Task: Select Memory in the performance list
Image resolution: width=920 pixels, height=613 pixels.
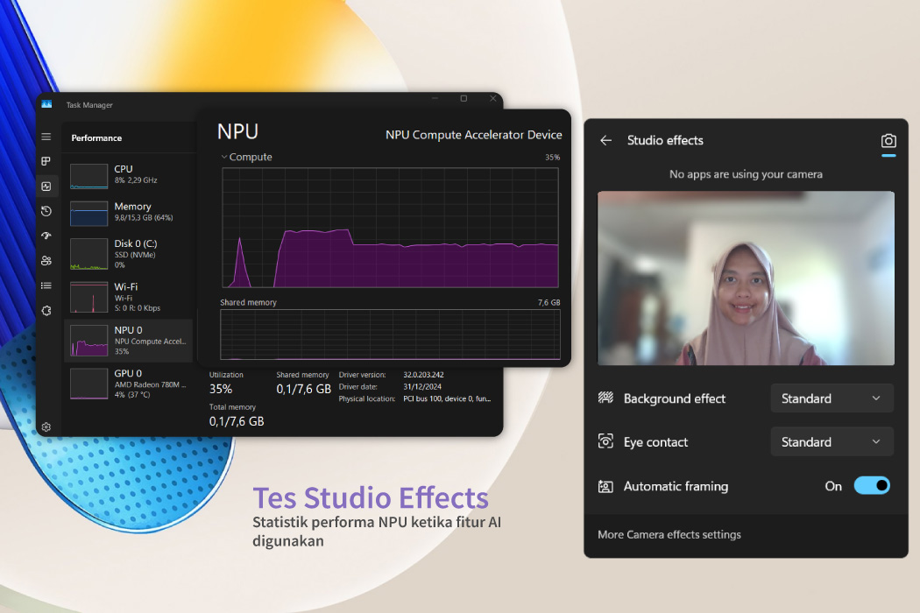Action: pos(128,212)
